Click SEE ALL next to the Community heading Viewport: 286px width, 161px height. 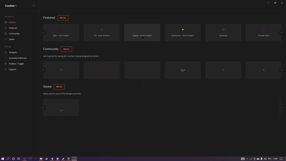(66, 49)
